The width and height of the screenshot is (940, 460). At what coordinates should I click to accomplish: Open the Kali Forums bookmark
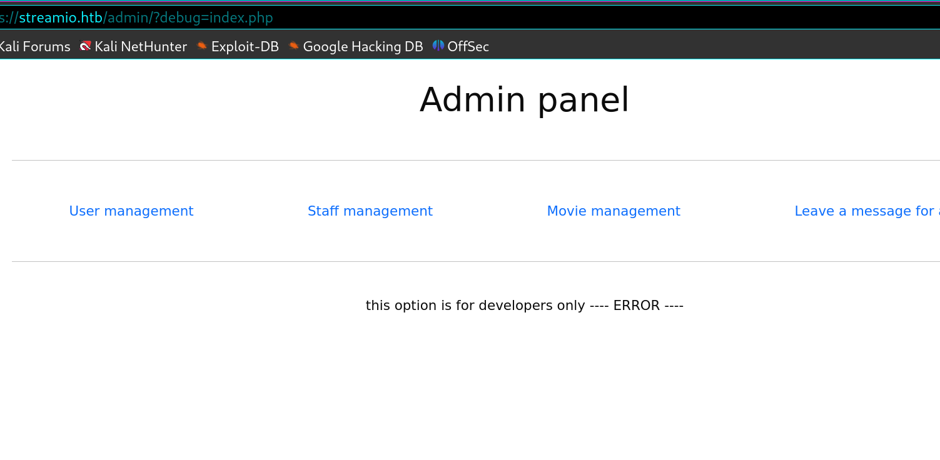pos(34,46)
